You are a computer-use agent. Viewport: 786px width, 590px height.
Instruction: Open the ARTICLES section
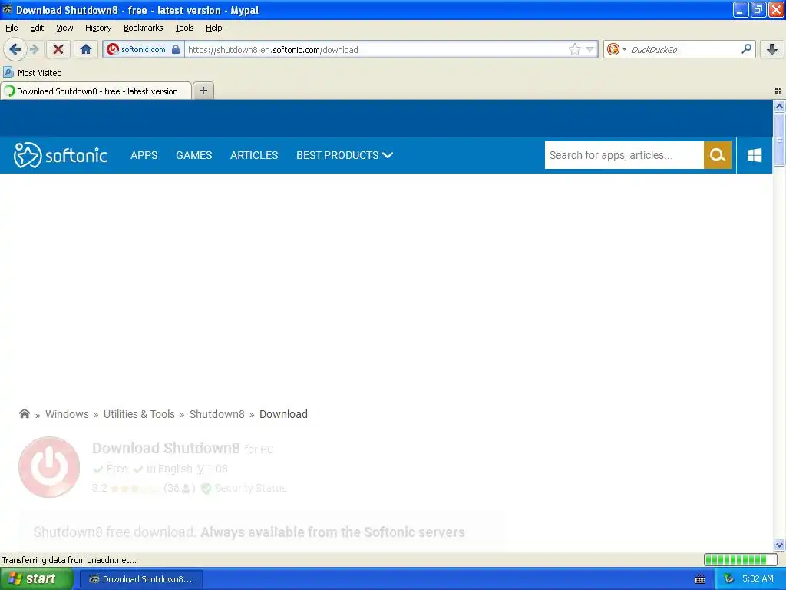click(x=253, y=155)
